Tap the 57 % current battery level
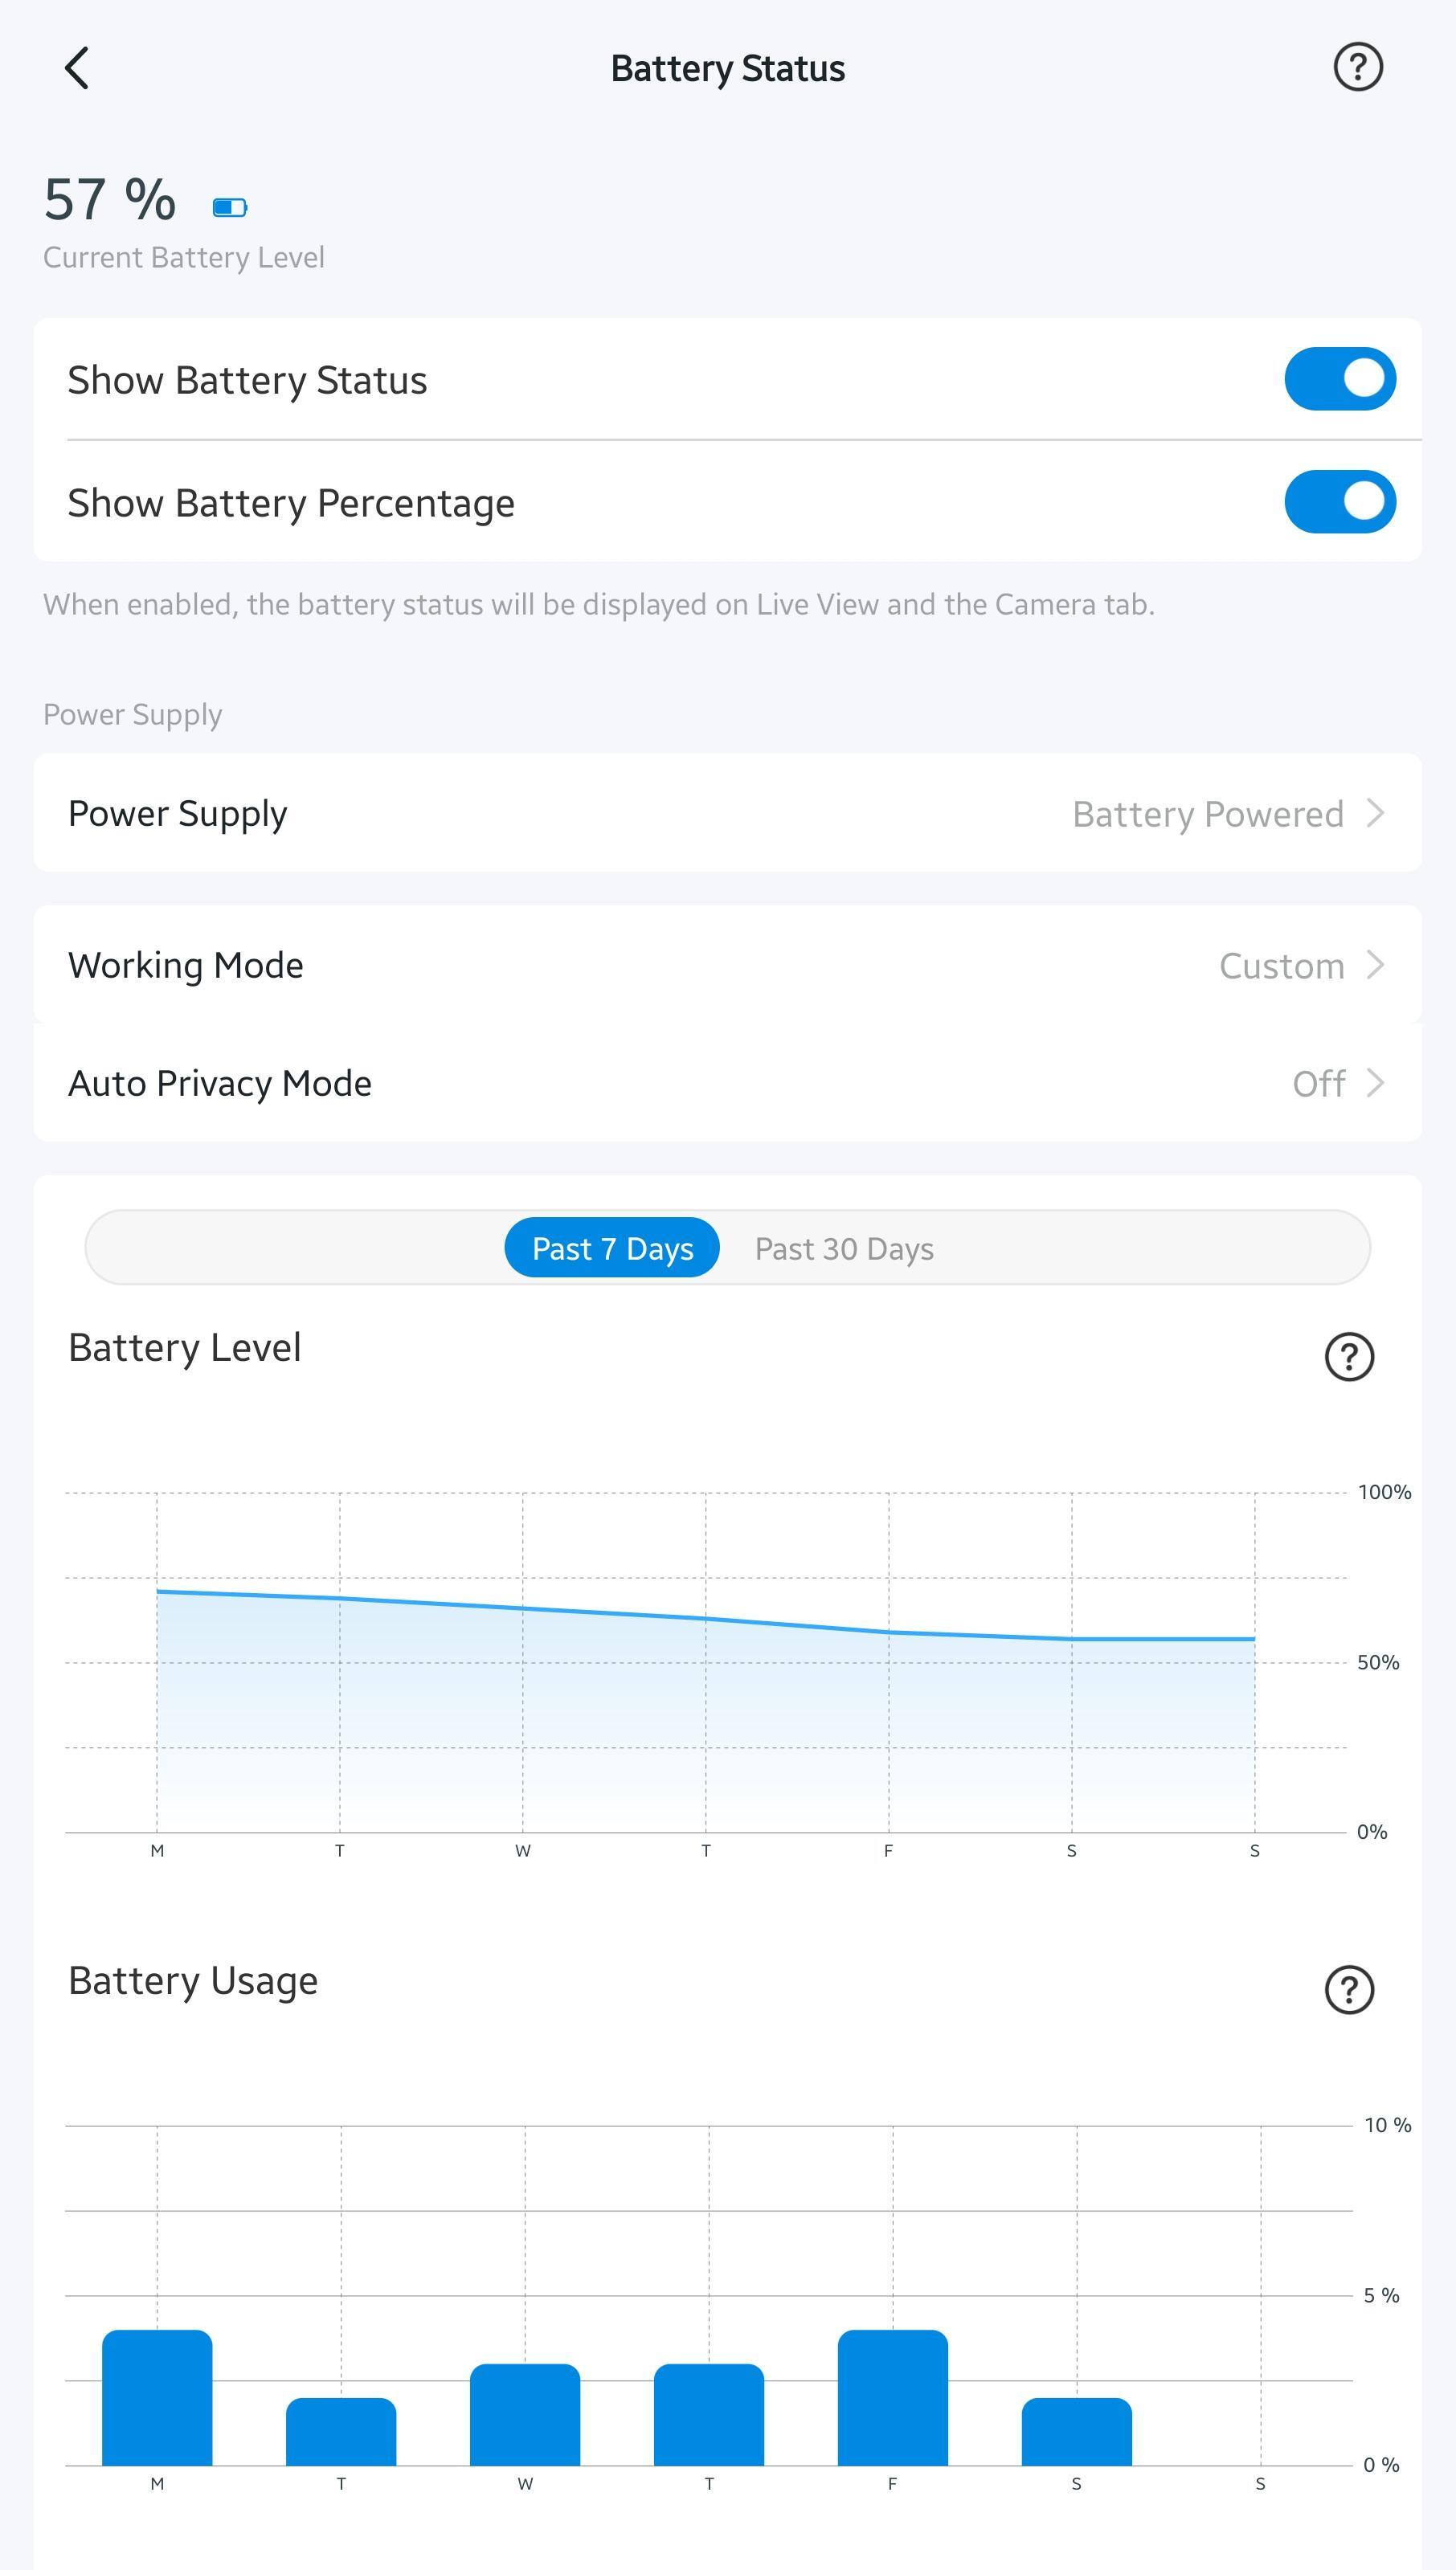Image resolution: width=1456 pixels, height=2570 pixels. click(110, 199)
